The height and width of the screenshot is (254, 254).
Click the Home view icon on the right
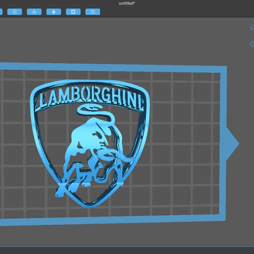252,28
